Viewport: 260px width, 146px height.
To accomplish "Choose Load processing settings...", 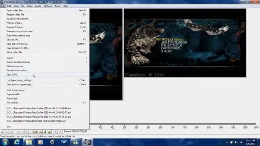I will (45, 80).
